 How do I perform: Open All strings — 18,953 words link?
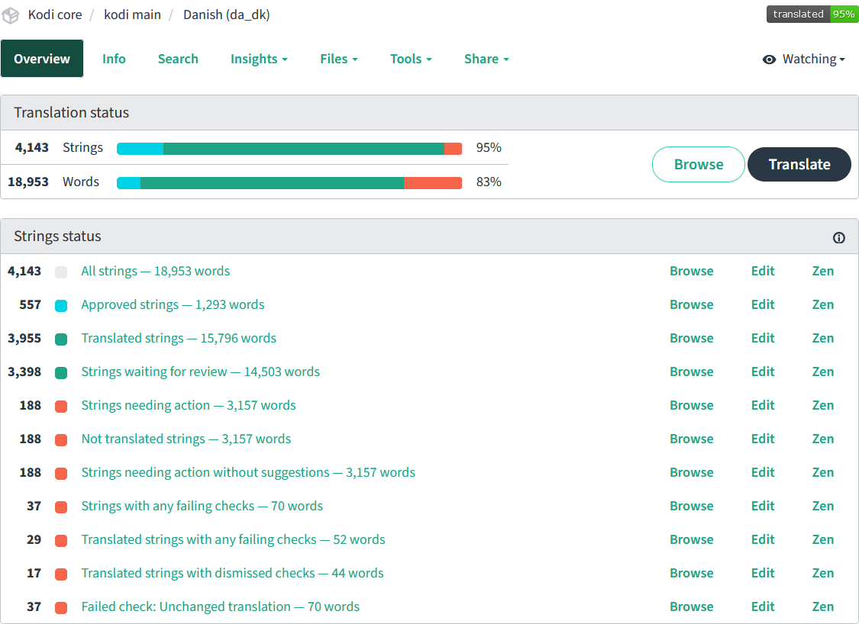156,271
